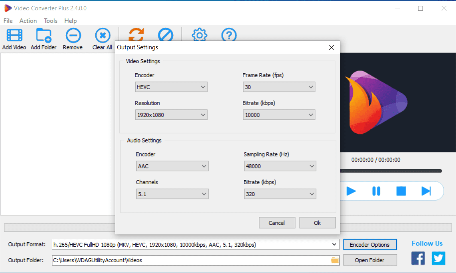Click the blue stop-conversion slashed circle icon
Viewport: 456px width, 273px height.
(166, 35)
